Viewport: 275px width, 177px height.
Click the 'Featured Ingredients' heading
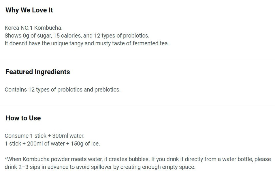point(38,72)
